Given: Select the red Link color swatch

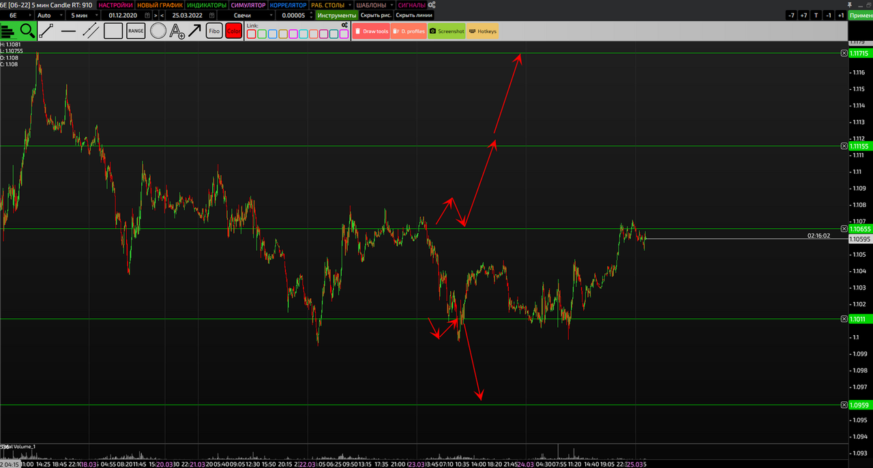Looking at the screenshot, I should coord(251,33).
